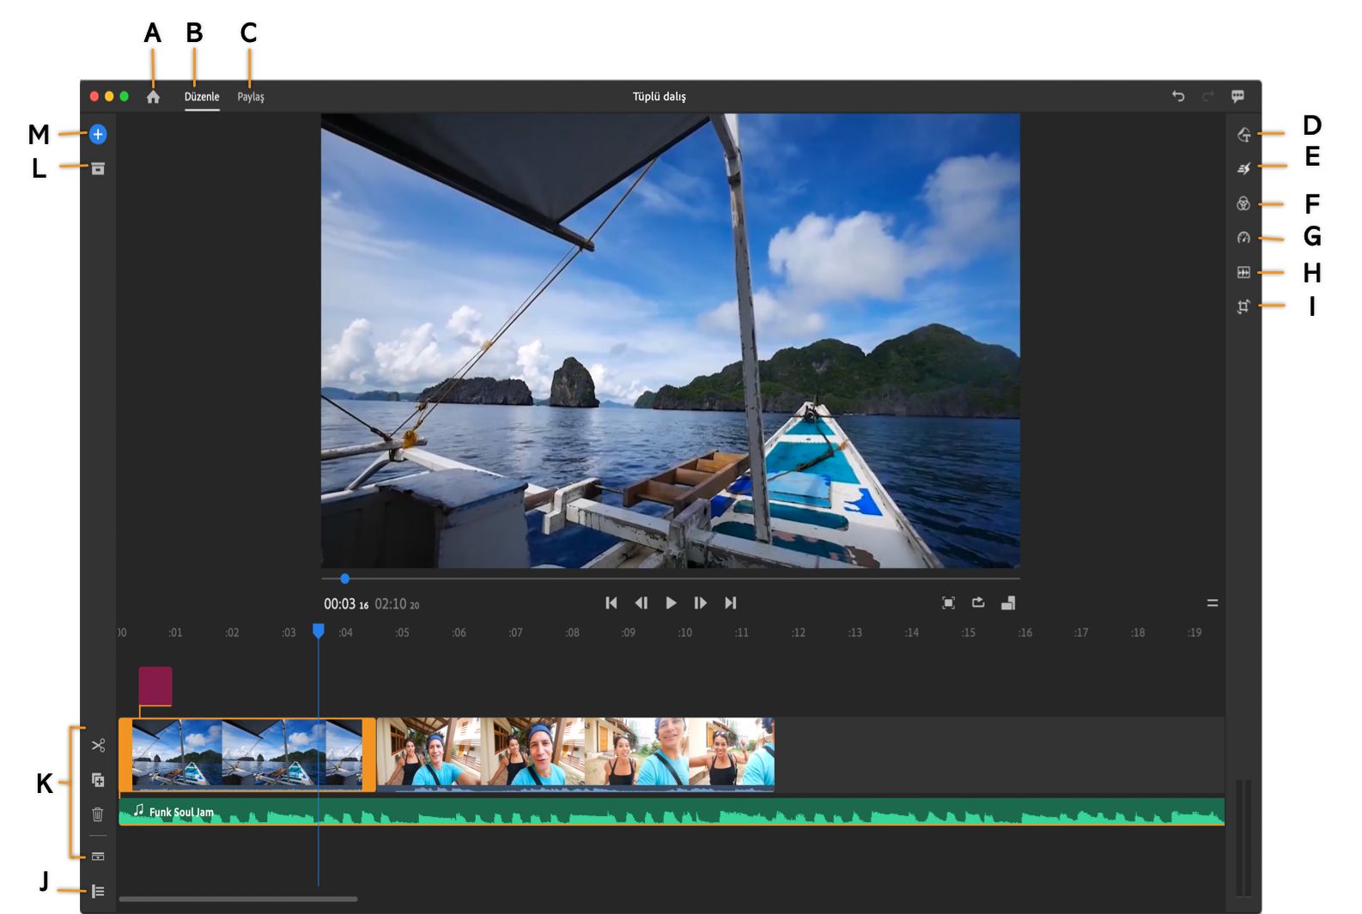Viewport: 1362px width, 914px height.
Task: Open the Audio panel icon
Action: point(1243,272)
